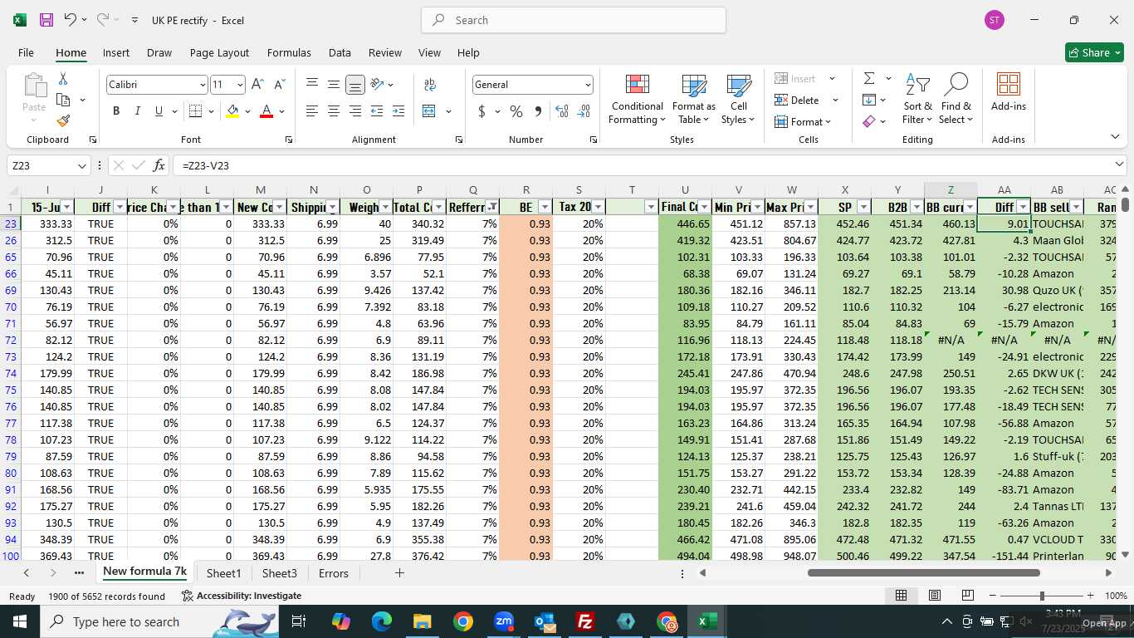Open the font size dropdown

point(240,85)
